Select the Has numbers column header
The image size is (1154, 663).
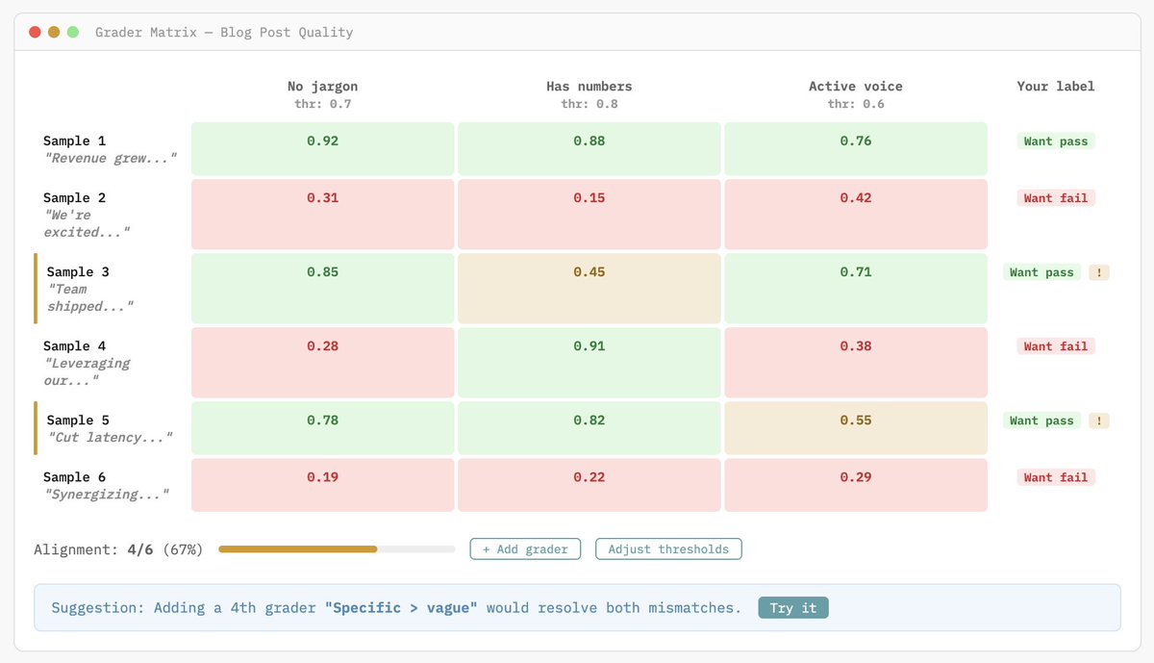click(589, 93)
